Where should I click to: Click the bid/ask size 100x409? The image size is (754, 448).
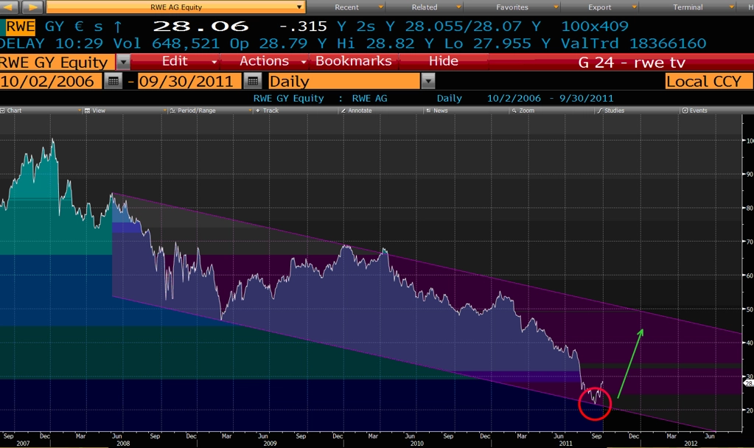pyautogui.click(x=595, y=27)
